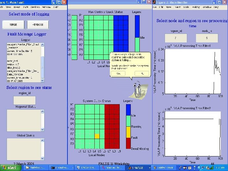Click the network signal bars tray icon
This screenshot has height=171, width=228.
point(212,168)
